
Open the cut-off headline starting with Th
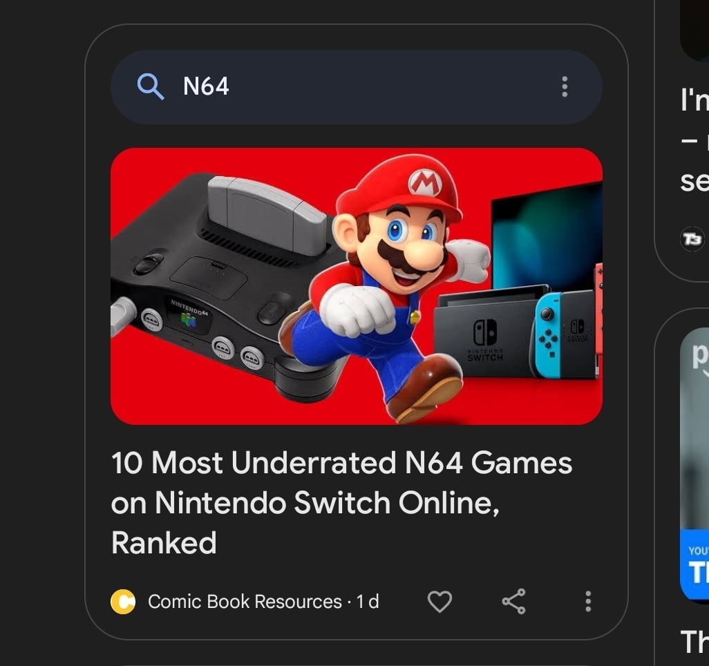[x=694, y=642]
